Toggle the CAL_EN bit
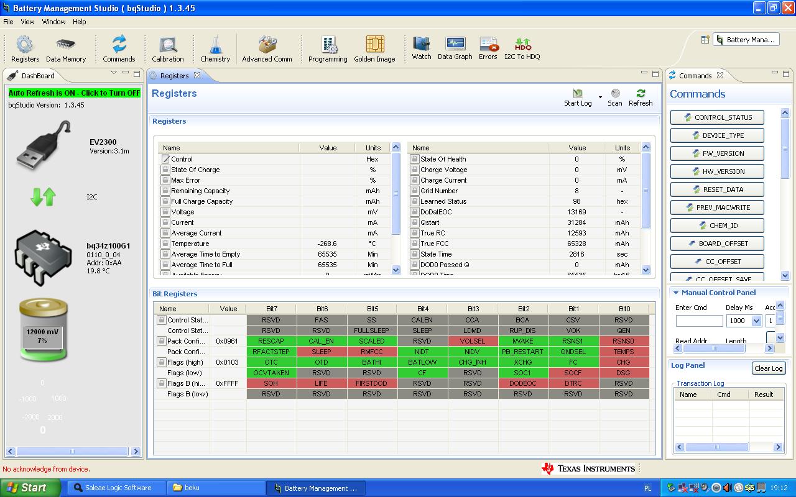Viewport: 796px width, 497px height. tap(322, 341)
